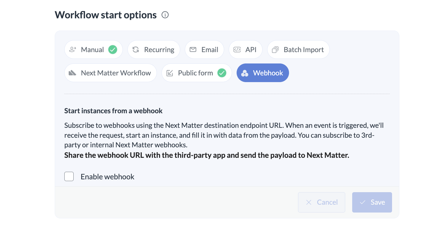This screenshot has width=436, height=230.
Task: Select the Manual start option
Action: (93, 49)
